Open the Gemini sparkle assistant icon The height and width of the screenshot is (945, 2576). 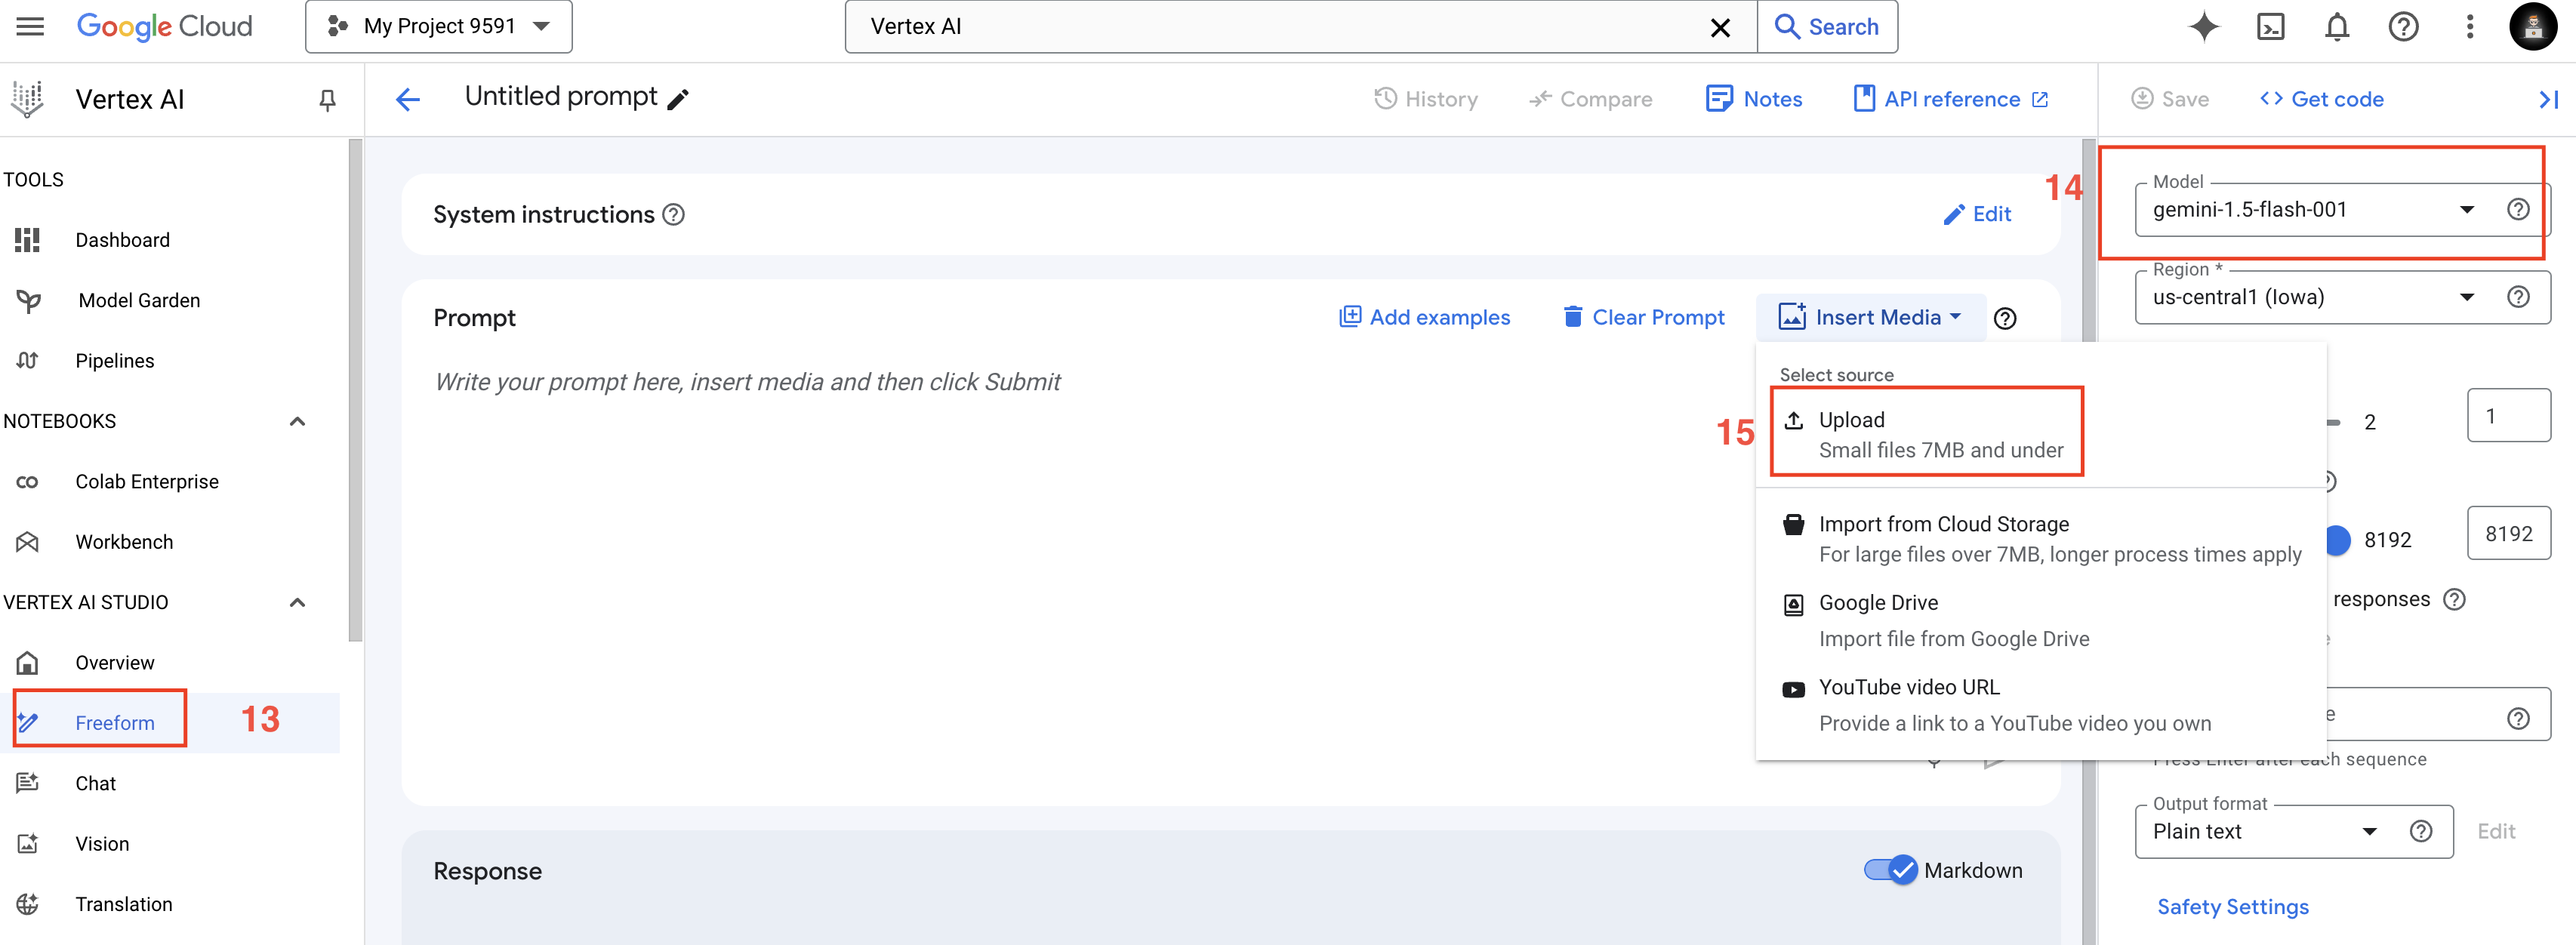tap(2203, 27)
